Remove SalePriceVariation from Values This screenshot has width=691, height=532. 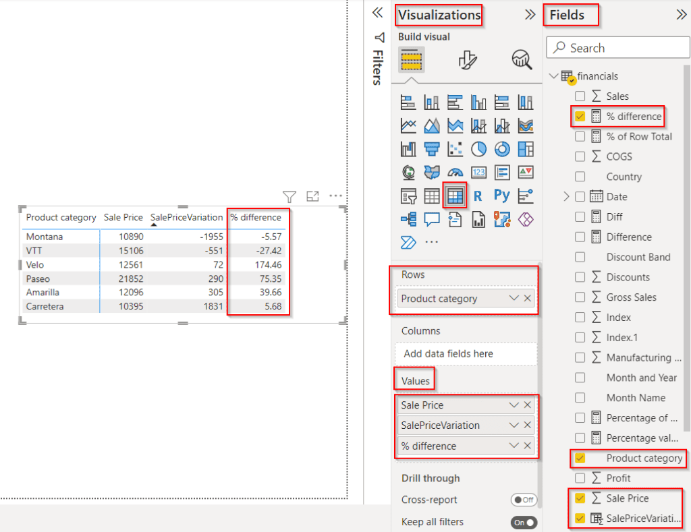pos(528,425)
